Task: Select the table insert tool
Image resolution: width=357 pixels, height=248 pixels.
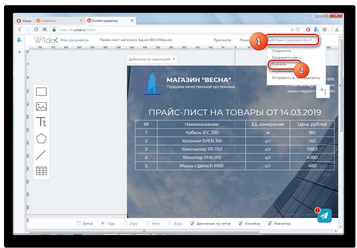Action: coord(41,171)
